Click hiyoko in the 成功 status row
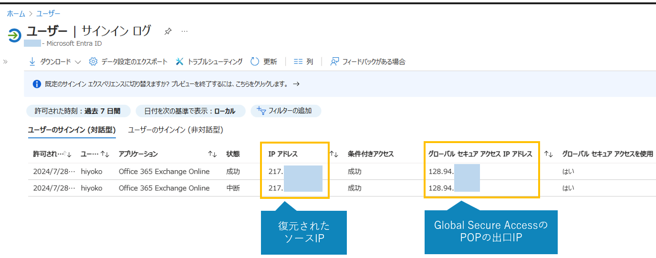Screen dimensions: 656x258 tap(92, 172)
